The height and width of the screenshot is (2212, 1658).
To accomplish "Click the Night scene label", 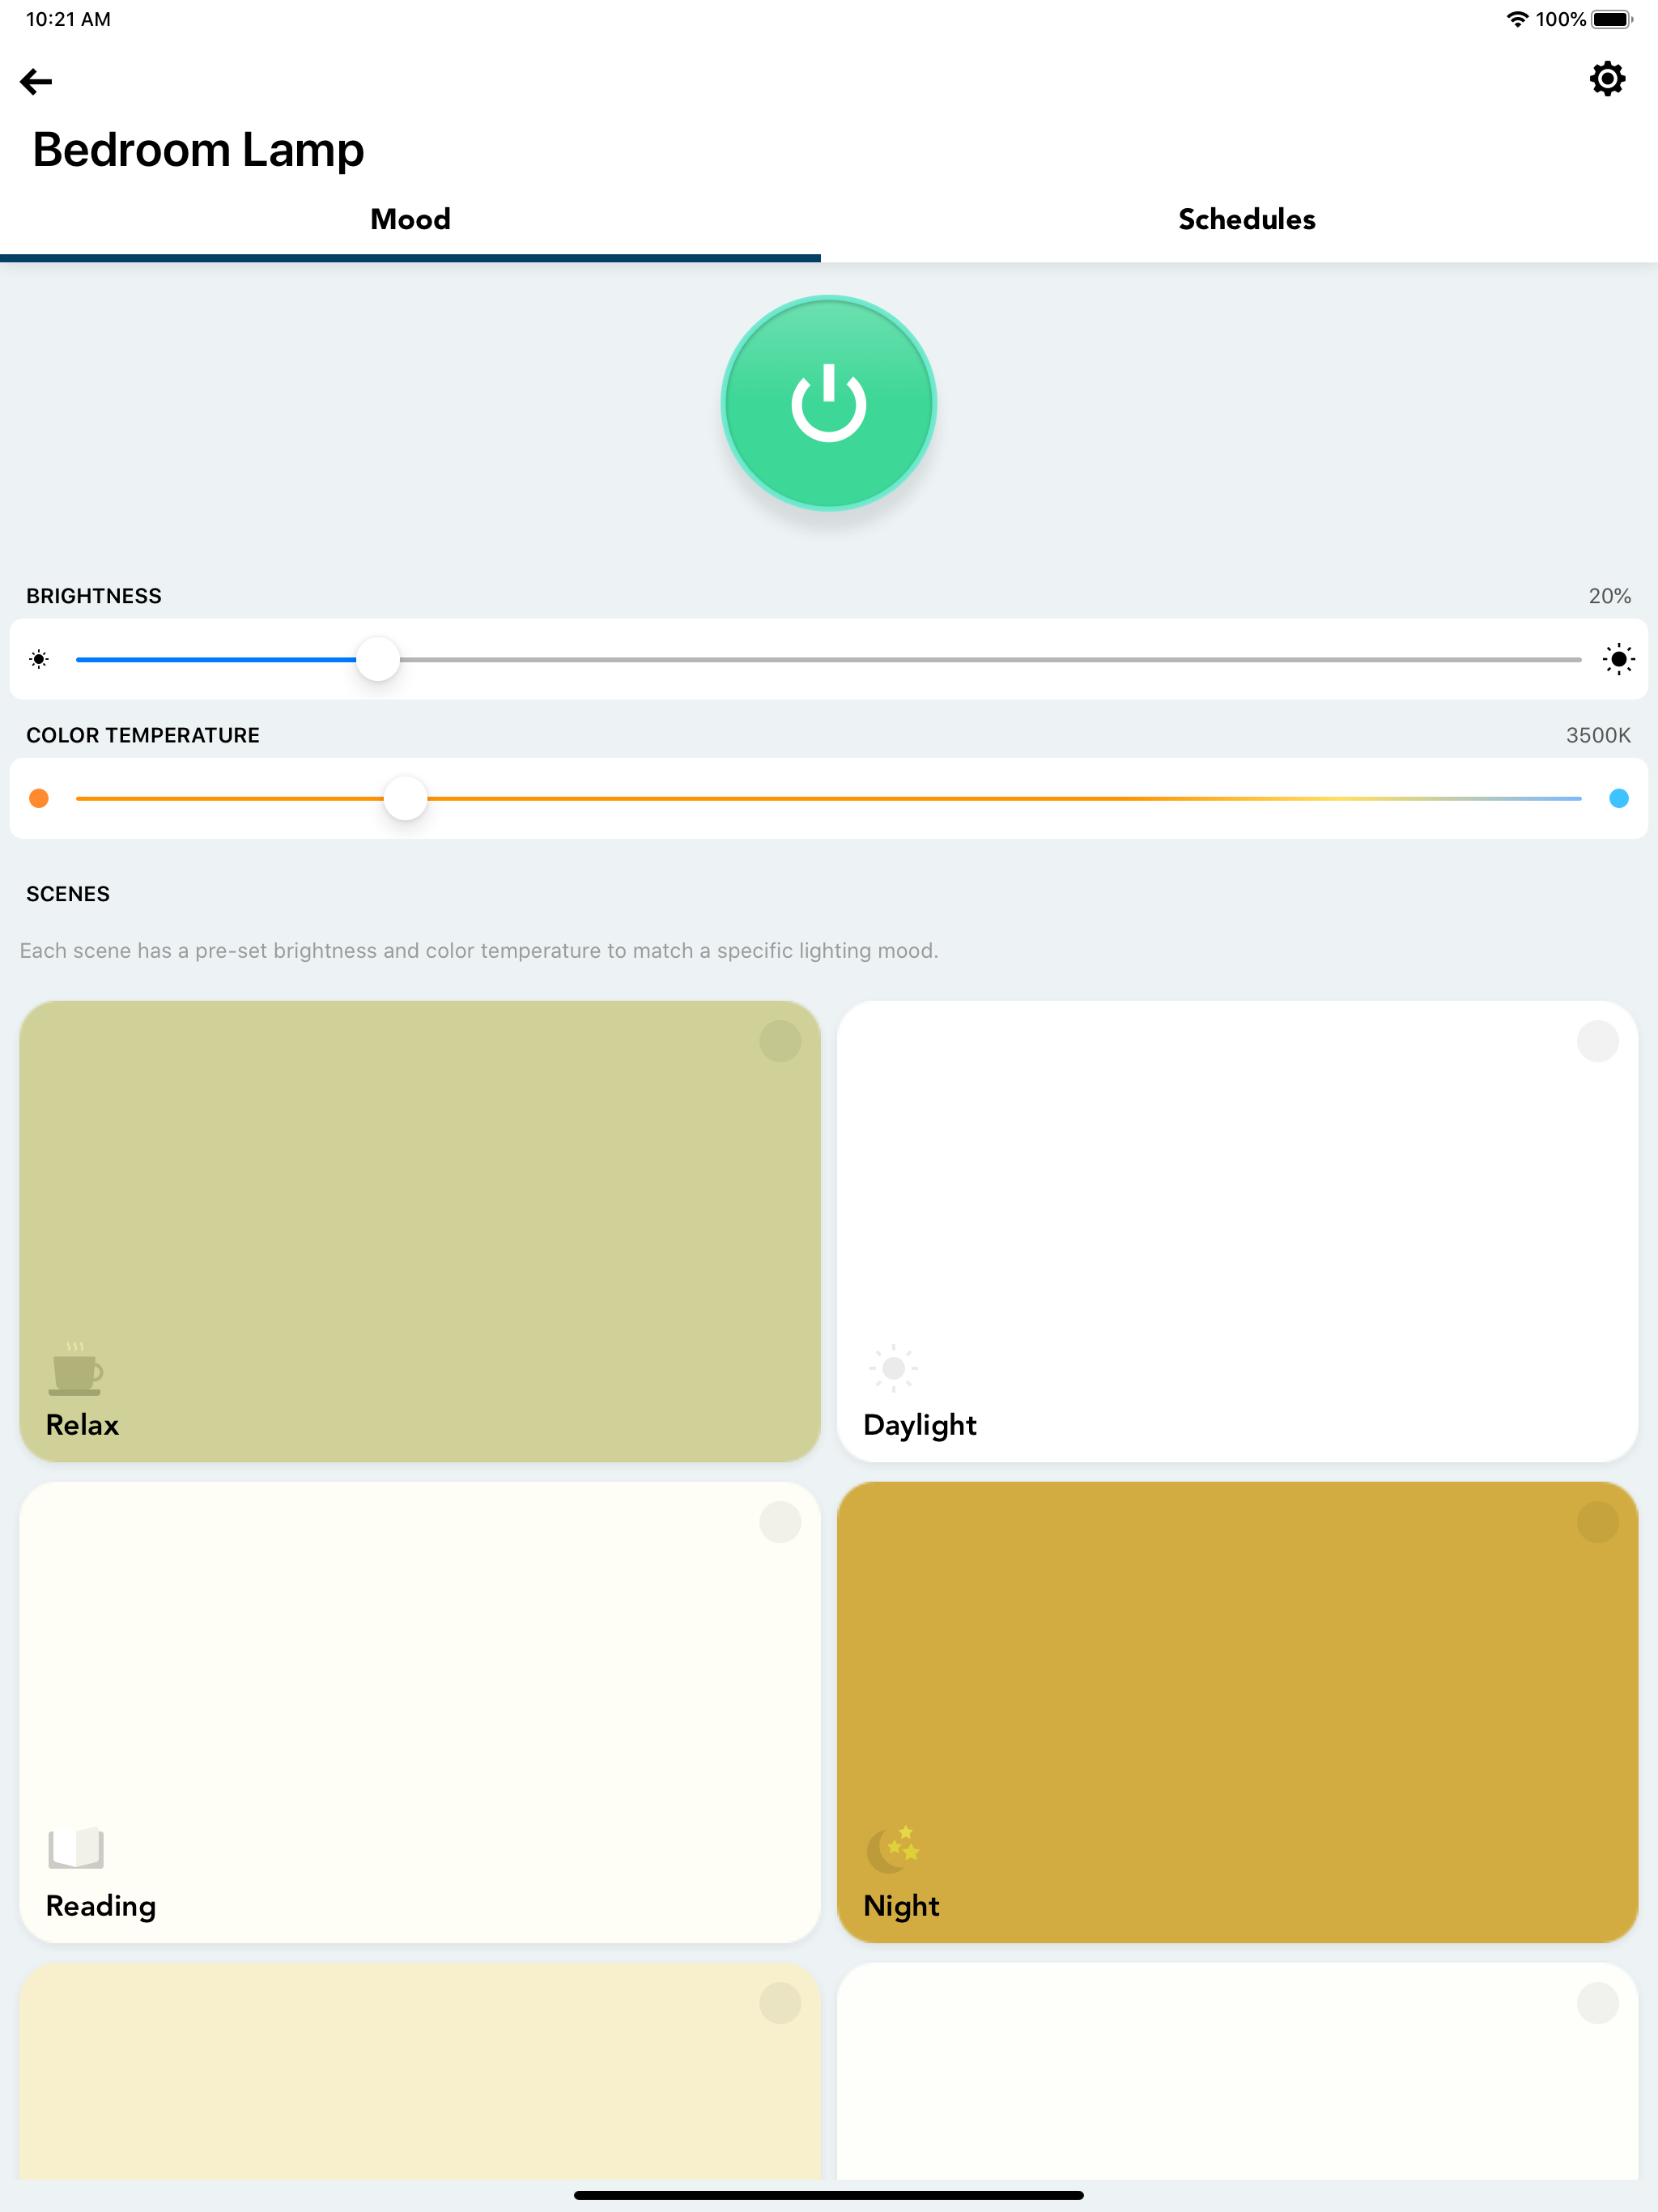I will [x=901, y=1907].
